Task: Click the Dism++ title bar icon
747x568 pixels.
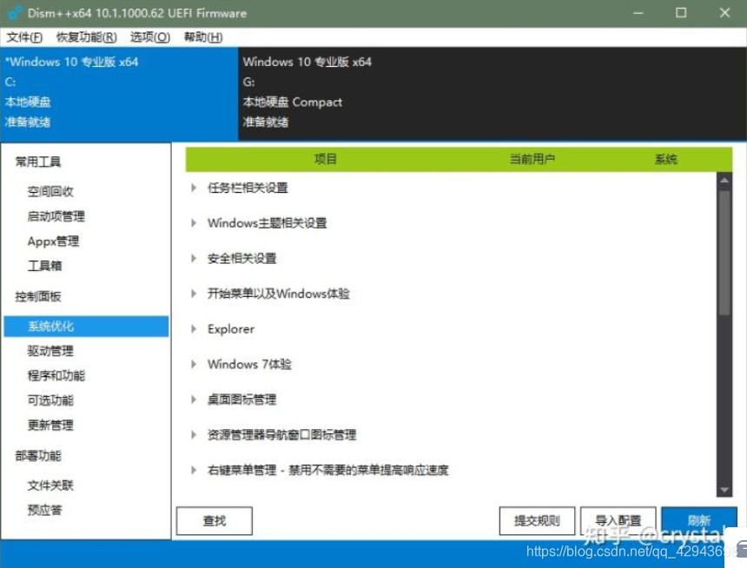Action: click(14, 13)
